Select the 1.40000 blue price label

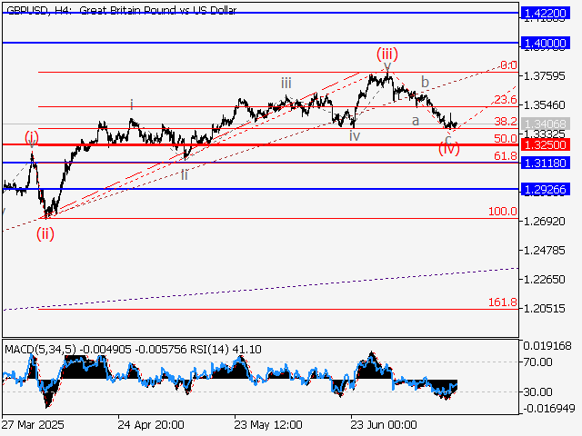[546, 43]
